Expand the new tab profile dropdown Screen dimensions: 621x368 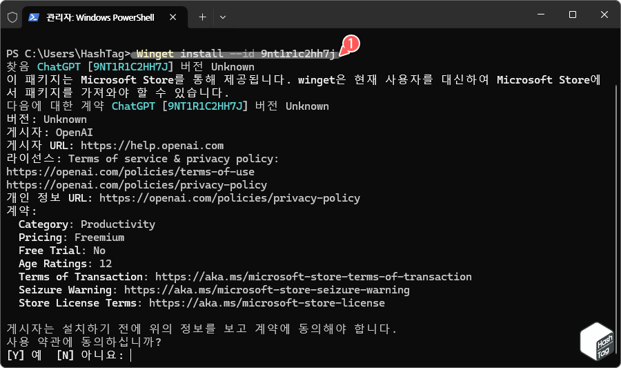click(223, 17)
